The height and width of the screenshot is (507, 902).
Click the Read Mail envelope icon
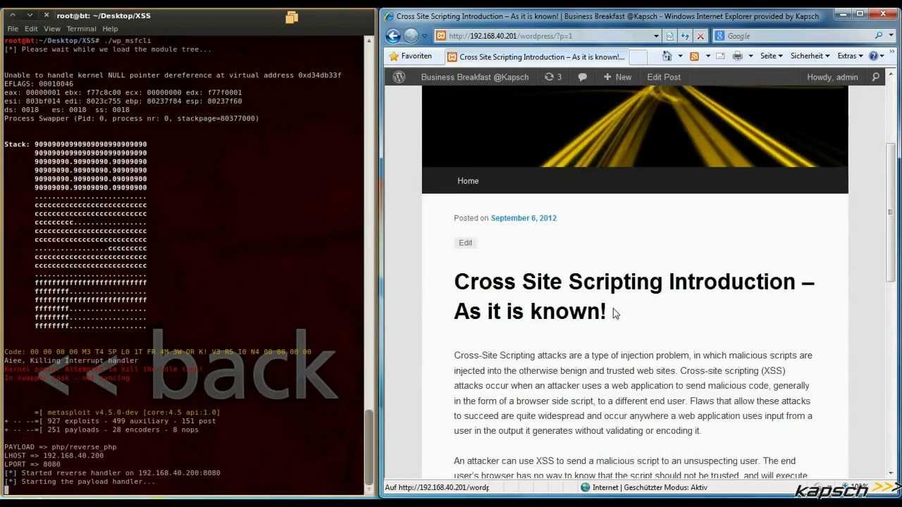click(720, 56)
